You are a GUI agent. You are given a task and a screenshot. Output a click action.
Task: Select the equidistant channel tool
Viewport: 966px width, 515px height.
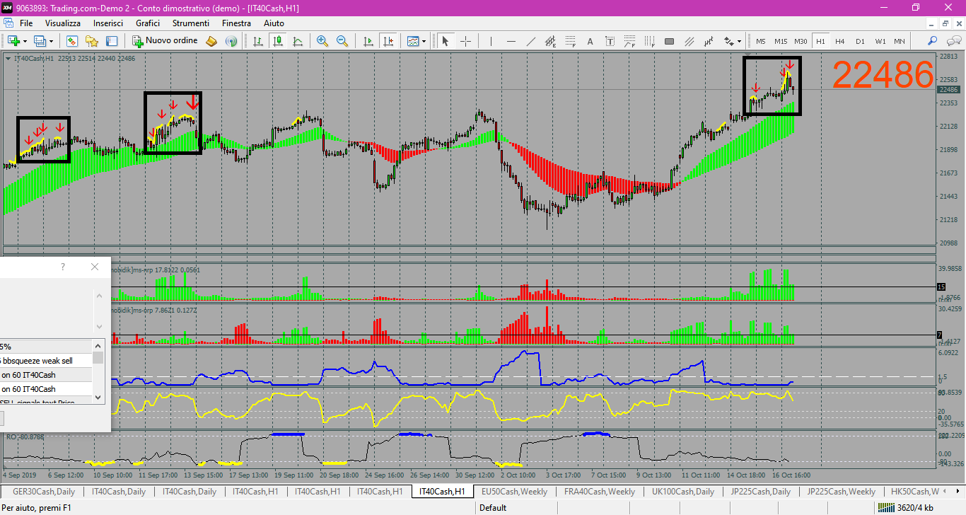point(550,41)
